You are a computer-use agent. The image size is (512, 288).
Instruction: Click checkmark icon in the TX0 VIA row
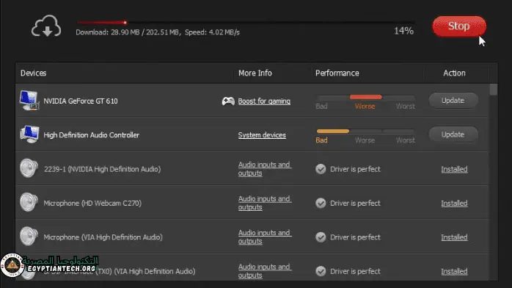(321, 271)
